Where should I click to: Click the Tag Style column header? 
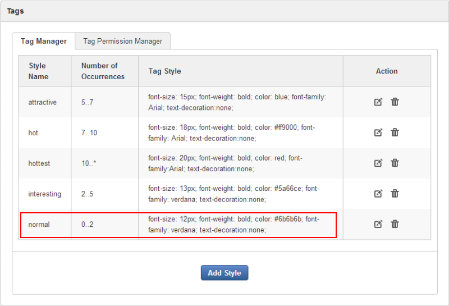pos(164,71)
